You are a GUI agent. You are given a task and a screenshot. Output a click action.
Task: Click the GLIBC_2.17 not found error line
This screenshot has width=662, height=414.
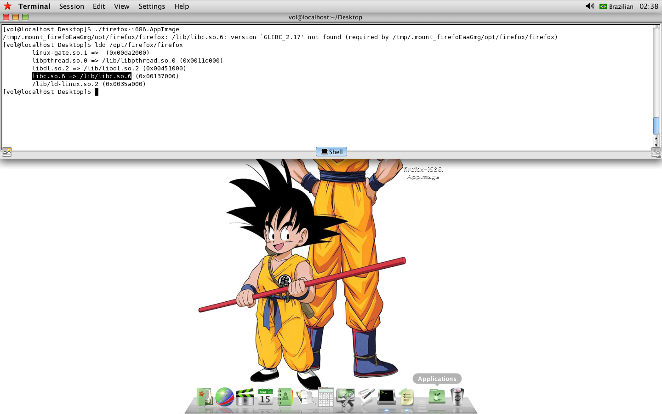coord(280,37)
